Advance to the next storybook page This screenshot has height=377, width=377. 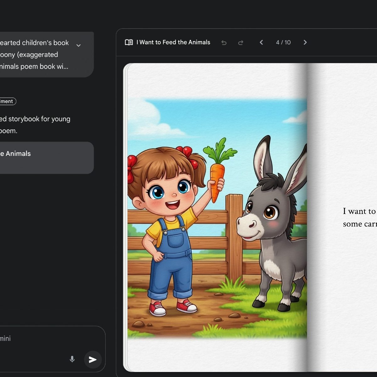(x=305, y=42)
